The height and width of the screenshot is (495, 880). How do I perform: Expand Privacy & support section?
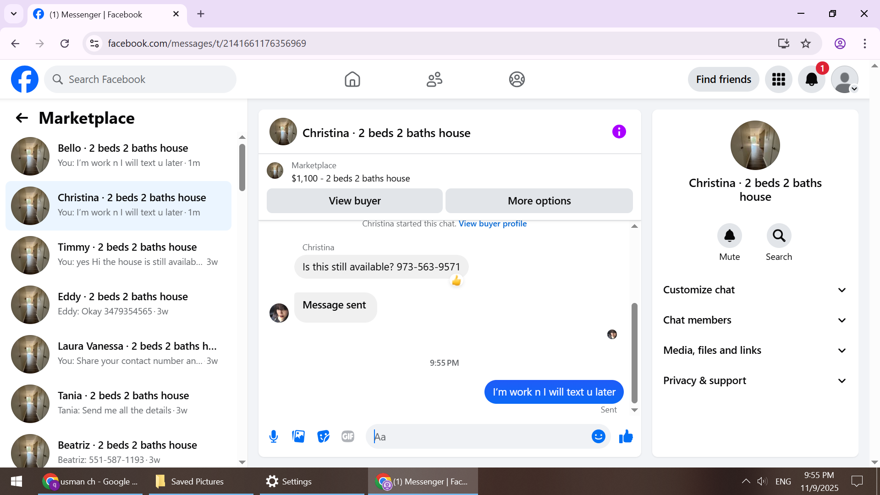tap(755, 380)
